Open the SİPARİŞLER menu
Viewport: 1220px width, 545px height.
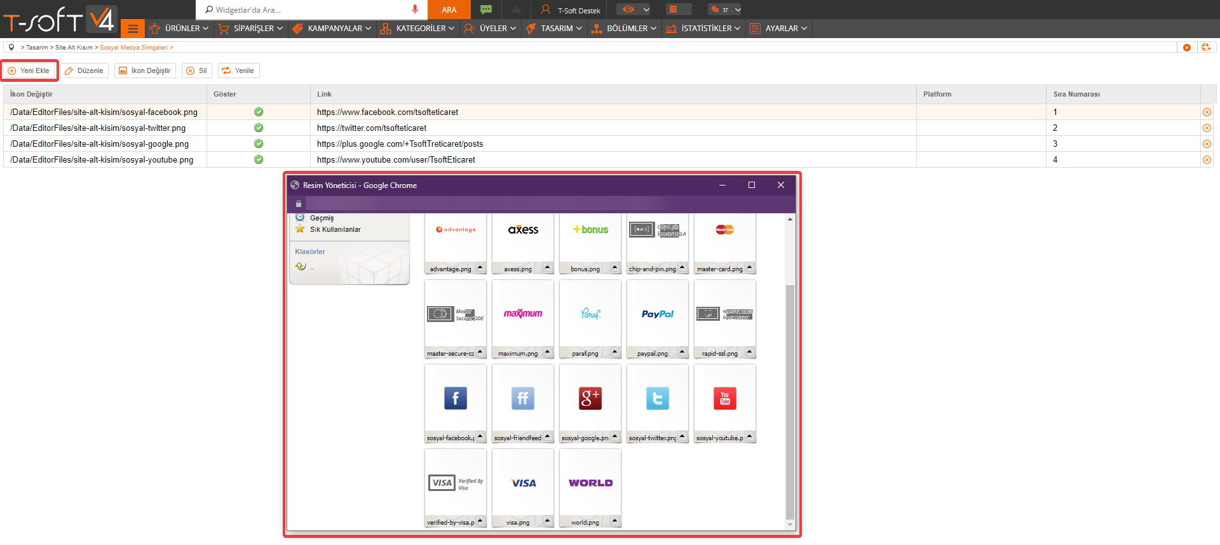[x=250, y=29]
